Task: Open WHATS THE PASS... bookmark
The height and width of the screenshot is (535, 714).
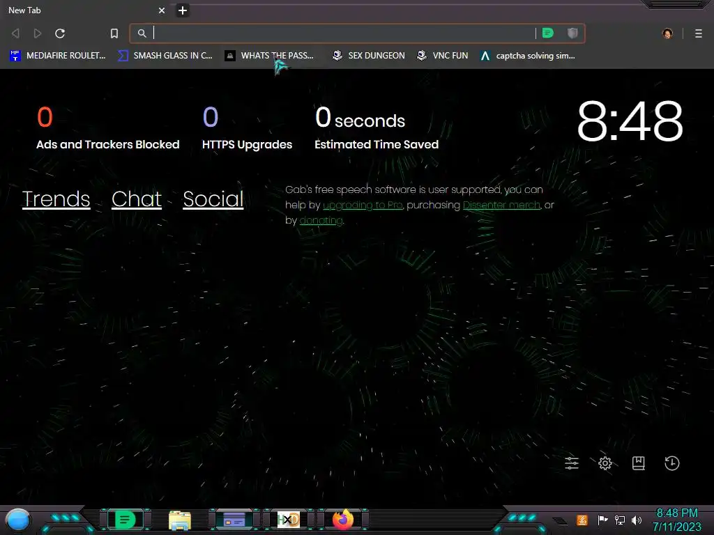Action: coord(269,56)
